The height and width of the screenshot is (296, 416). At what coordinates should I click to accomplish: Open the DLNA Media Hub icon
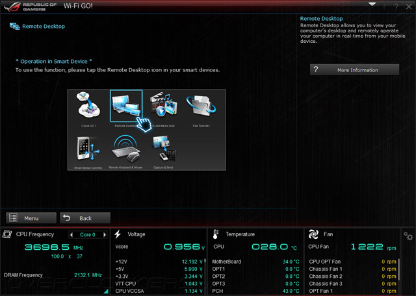[164, 105]
